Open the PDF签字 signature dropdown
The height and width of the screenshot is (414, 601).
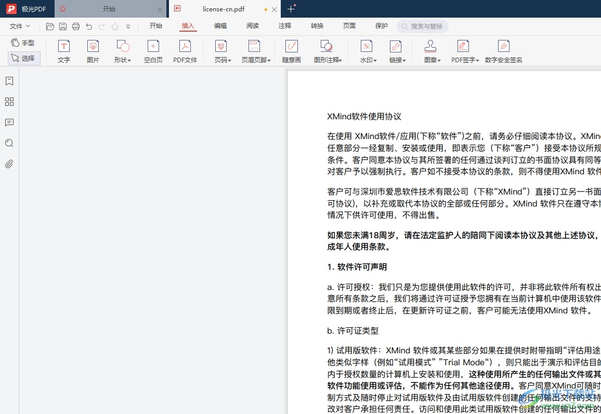pos(465,51)
